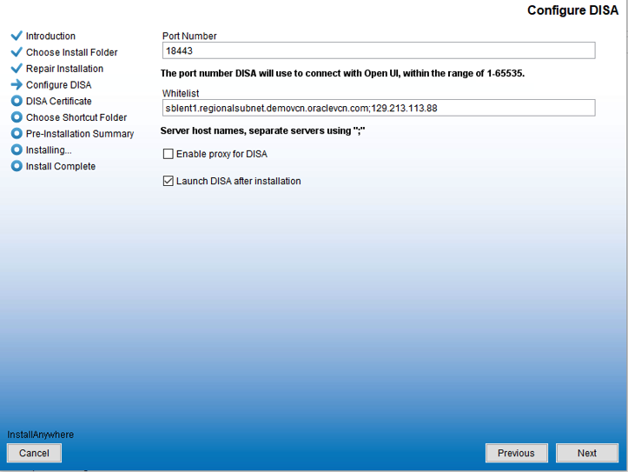Click the Choose Shortcut Folder circle icon

pos(17,117)
